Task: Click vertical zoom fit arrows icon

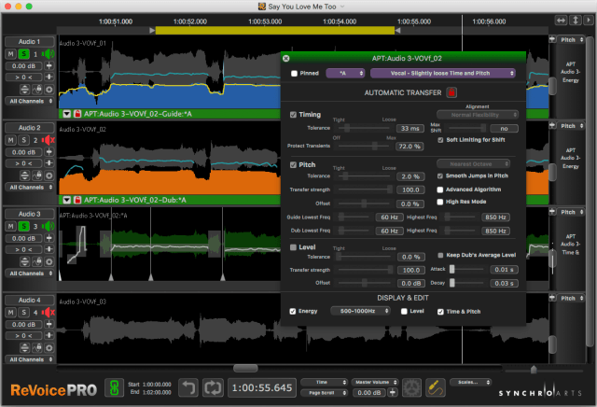Action: [x=576, y=21]
